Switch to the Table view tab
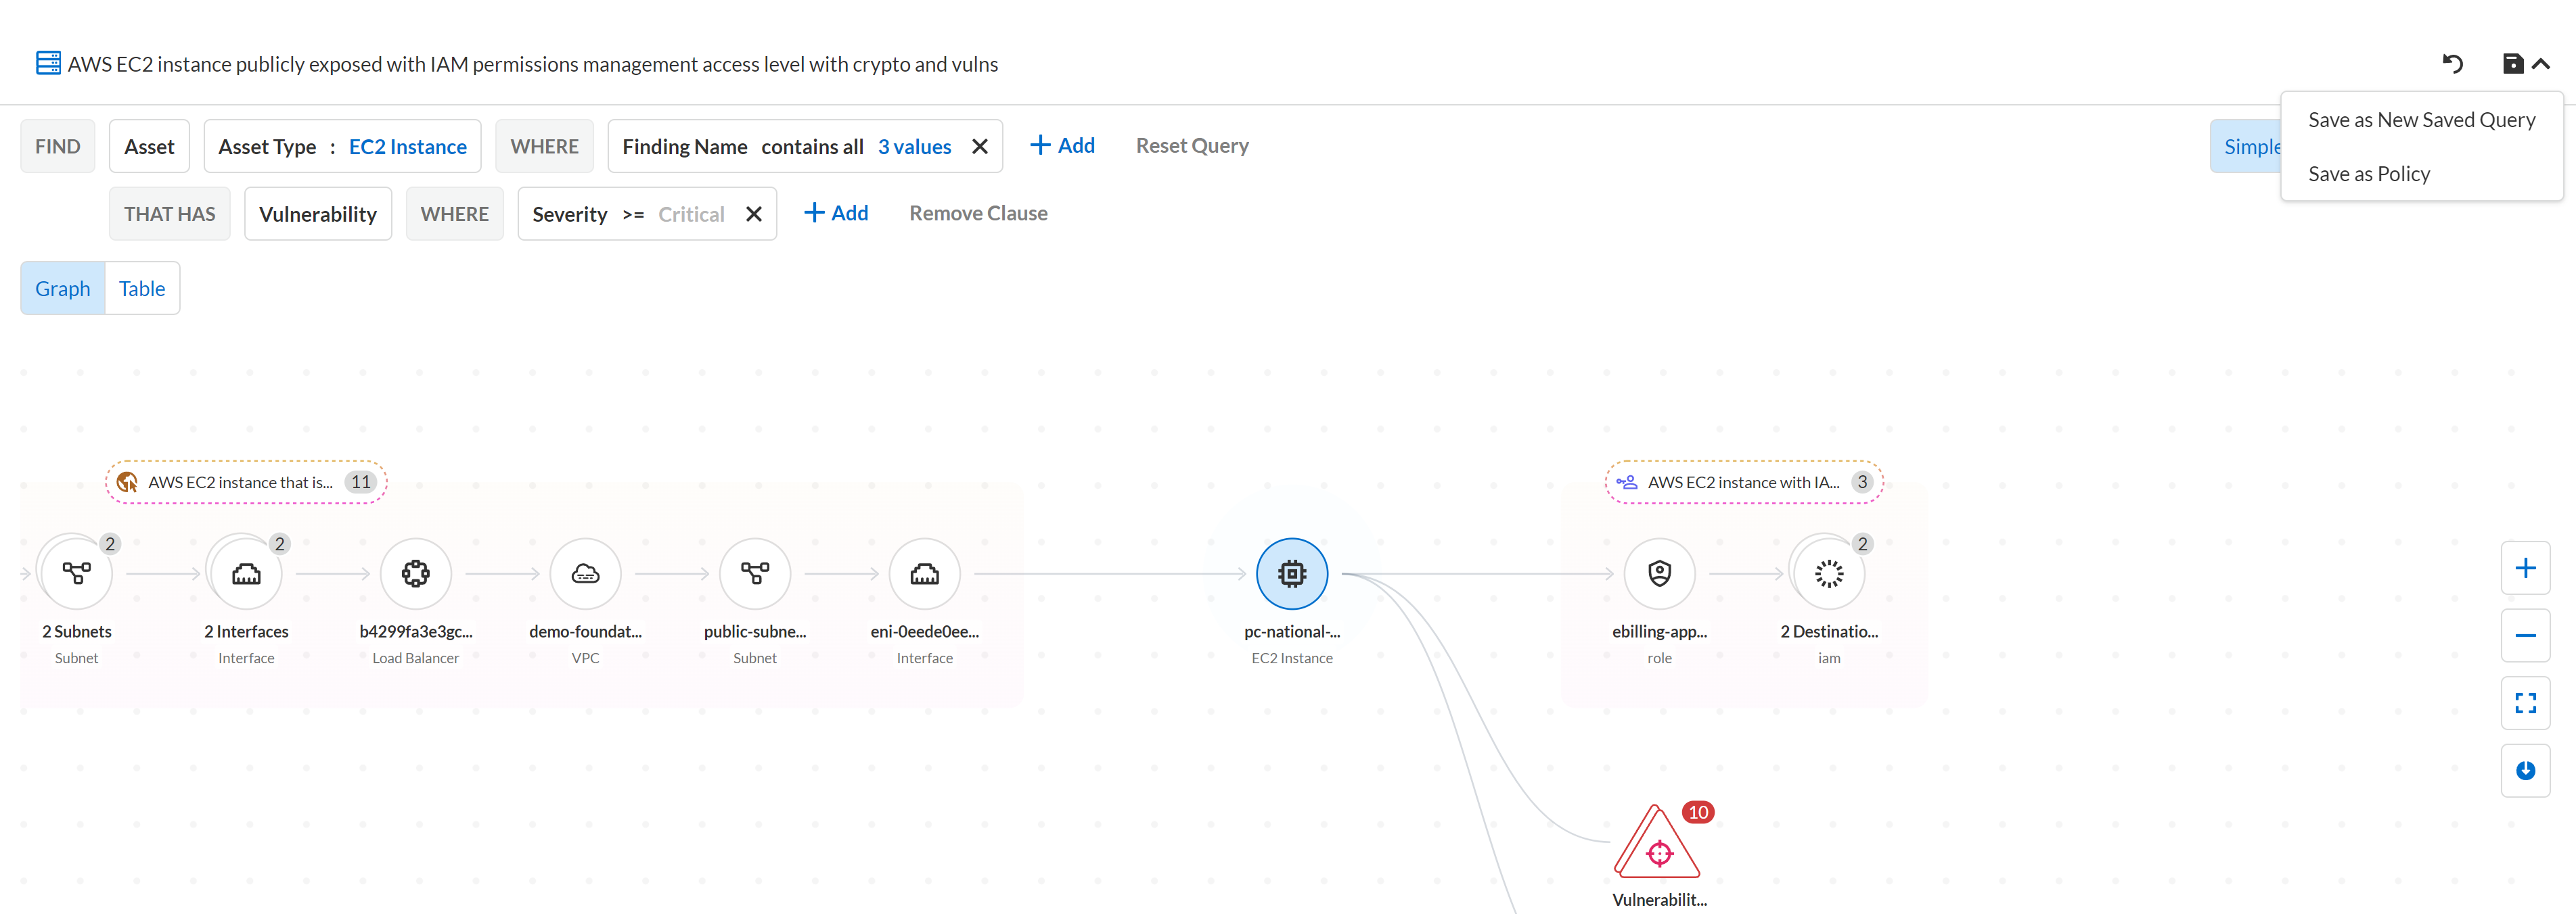Screen dimensions: 2576x914 142,289
